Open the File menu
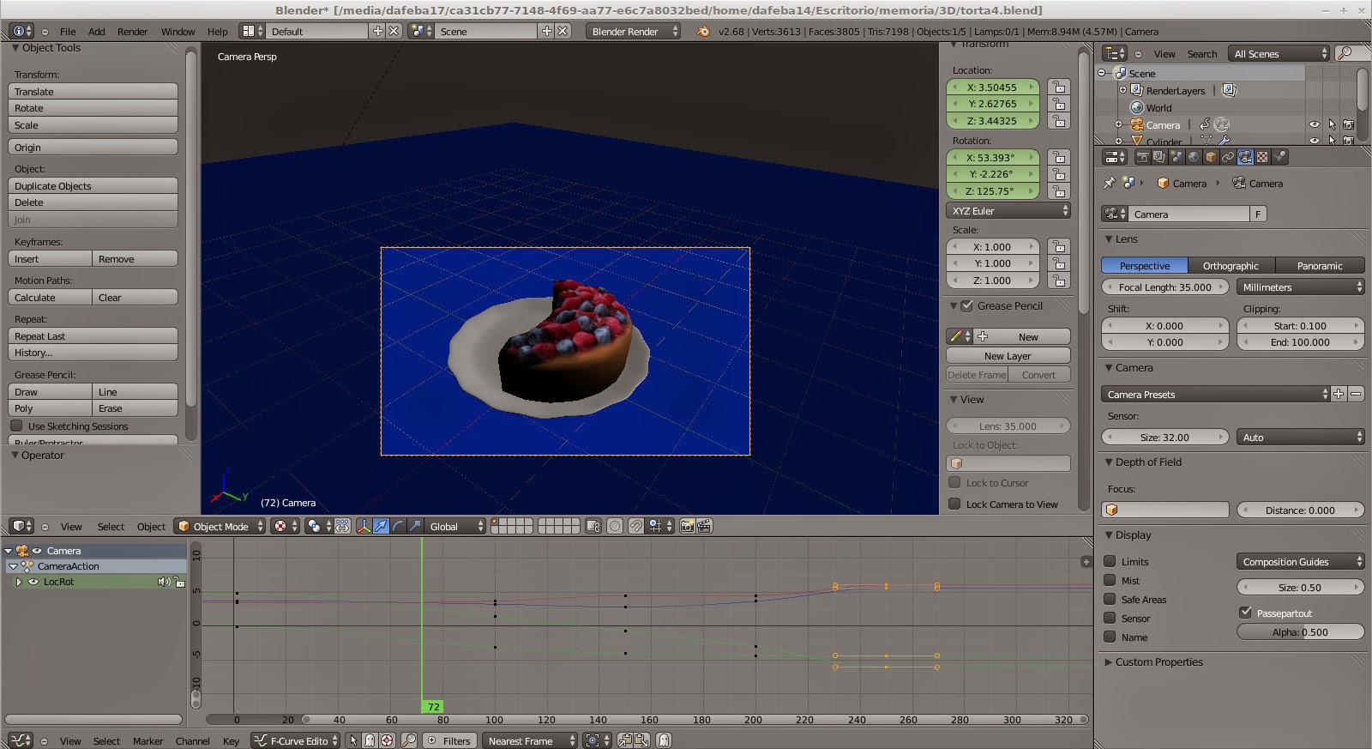This screenshot has height=749, width=1372. 68,31
